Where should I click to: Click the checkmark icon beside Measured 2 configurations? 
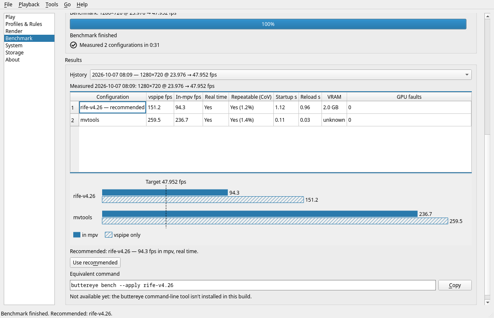pyautogui.click(x=73, y=45)
